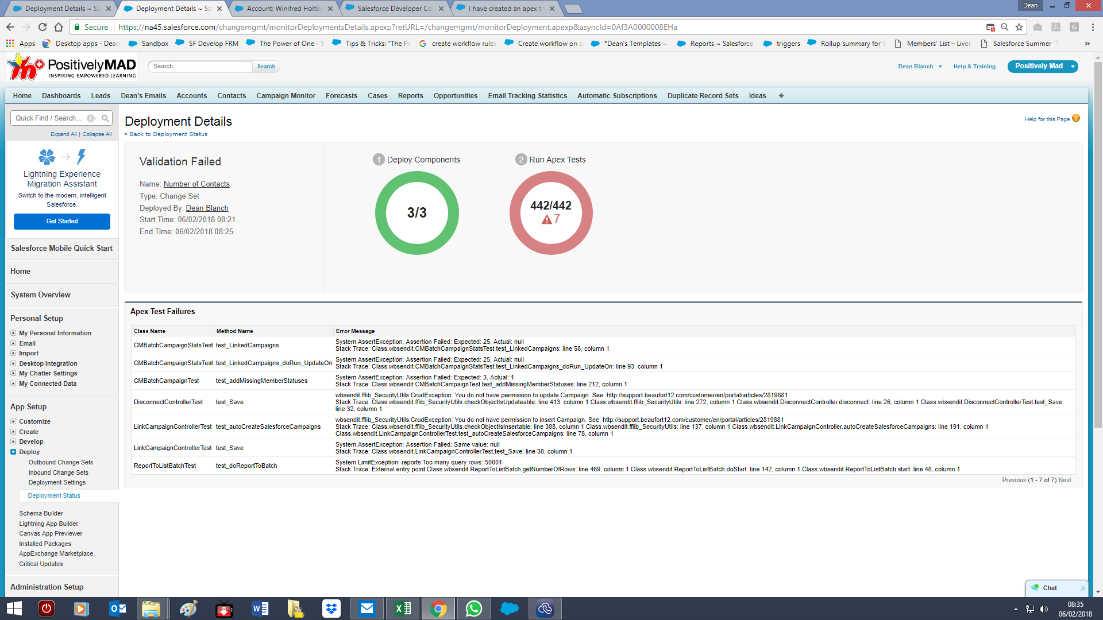The image size is (1103, 620).
Task: Click the Run Apex Tests progress ring
Action: pos(550,212)
